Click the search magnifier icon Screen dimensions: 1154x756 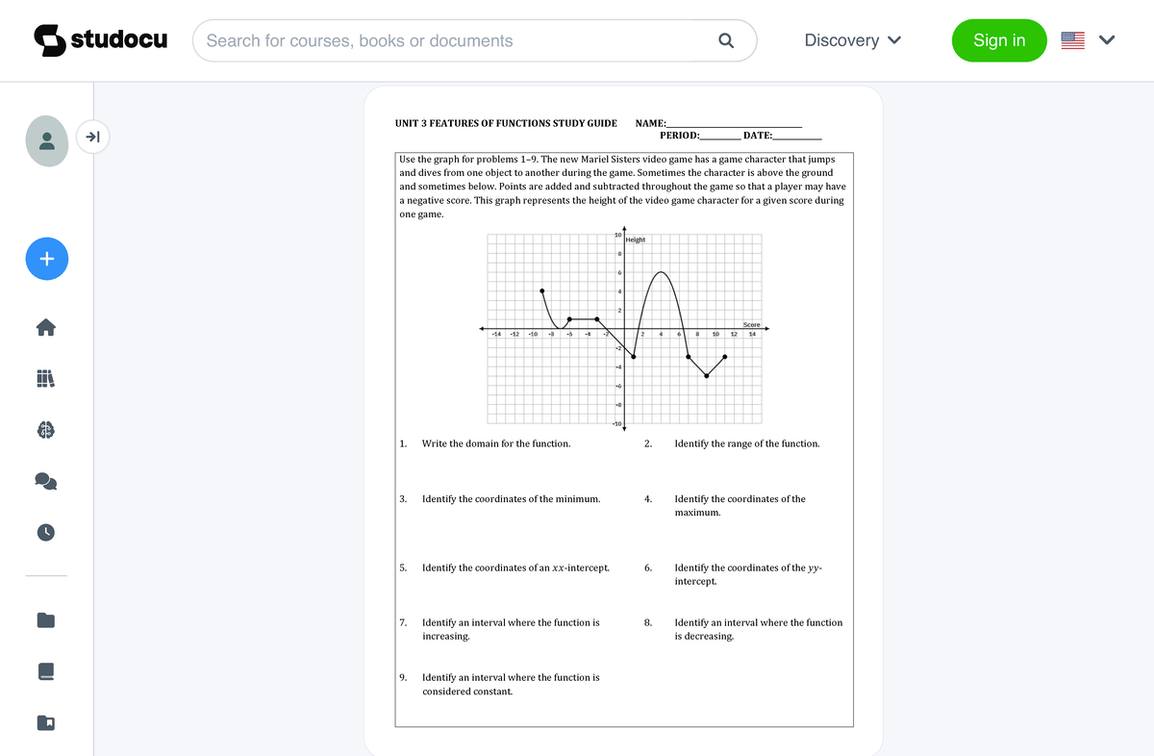point(726,40)
